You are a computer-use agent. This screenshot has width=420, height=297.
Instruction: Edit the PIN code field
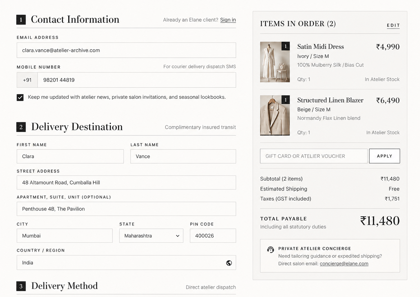click(213, 236)
